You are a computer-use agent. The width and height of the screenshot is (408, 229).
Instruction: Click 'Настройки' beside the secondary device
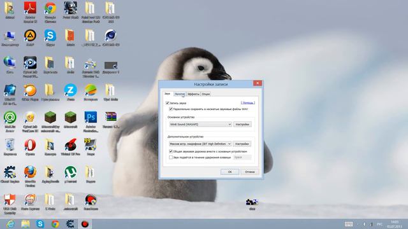pyautogui.click(x=242, y=144)
